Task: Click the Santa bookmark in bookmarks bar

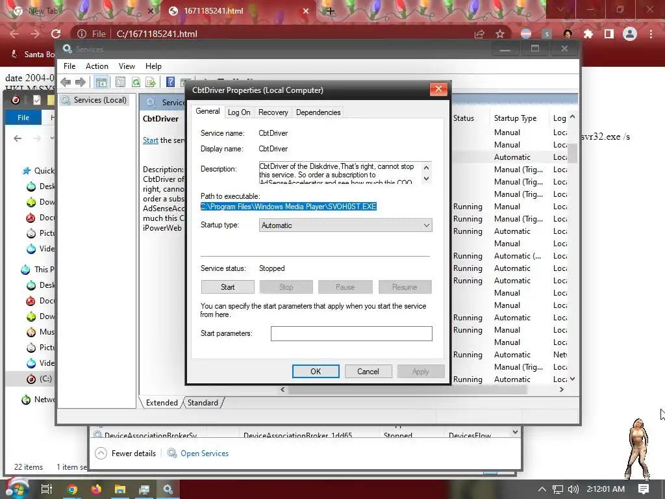Action: coord(33,55)
